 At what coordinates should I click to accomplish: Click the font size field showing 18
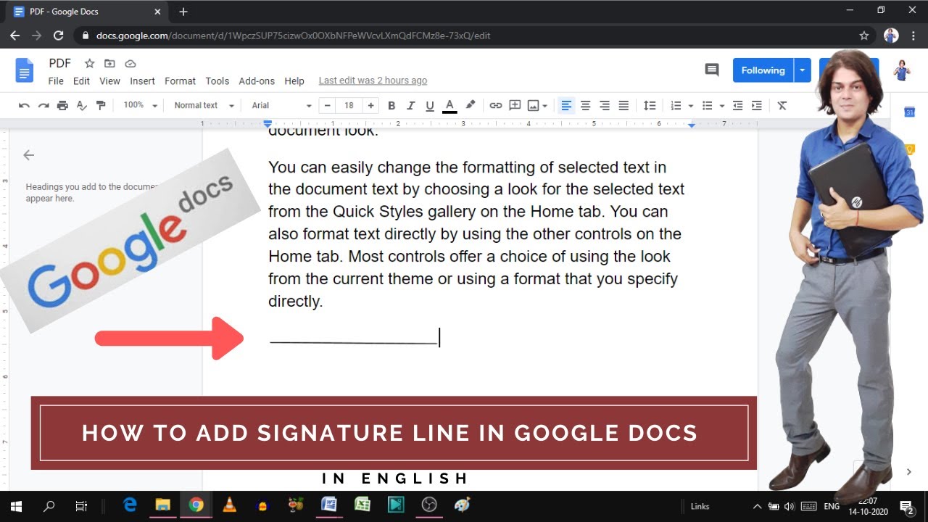pyautogui.click(x=349, y=106)
